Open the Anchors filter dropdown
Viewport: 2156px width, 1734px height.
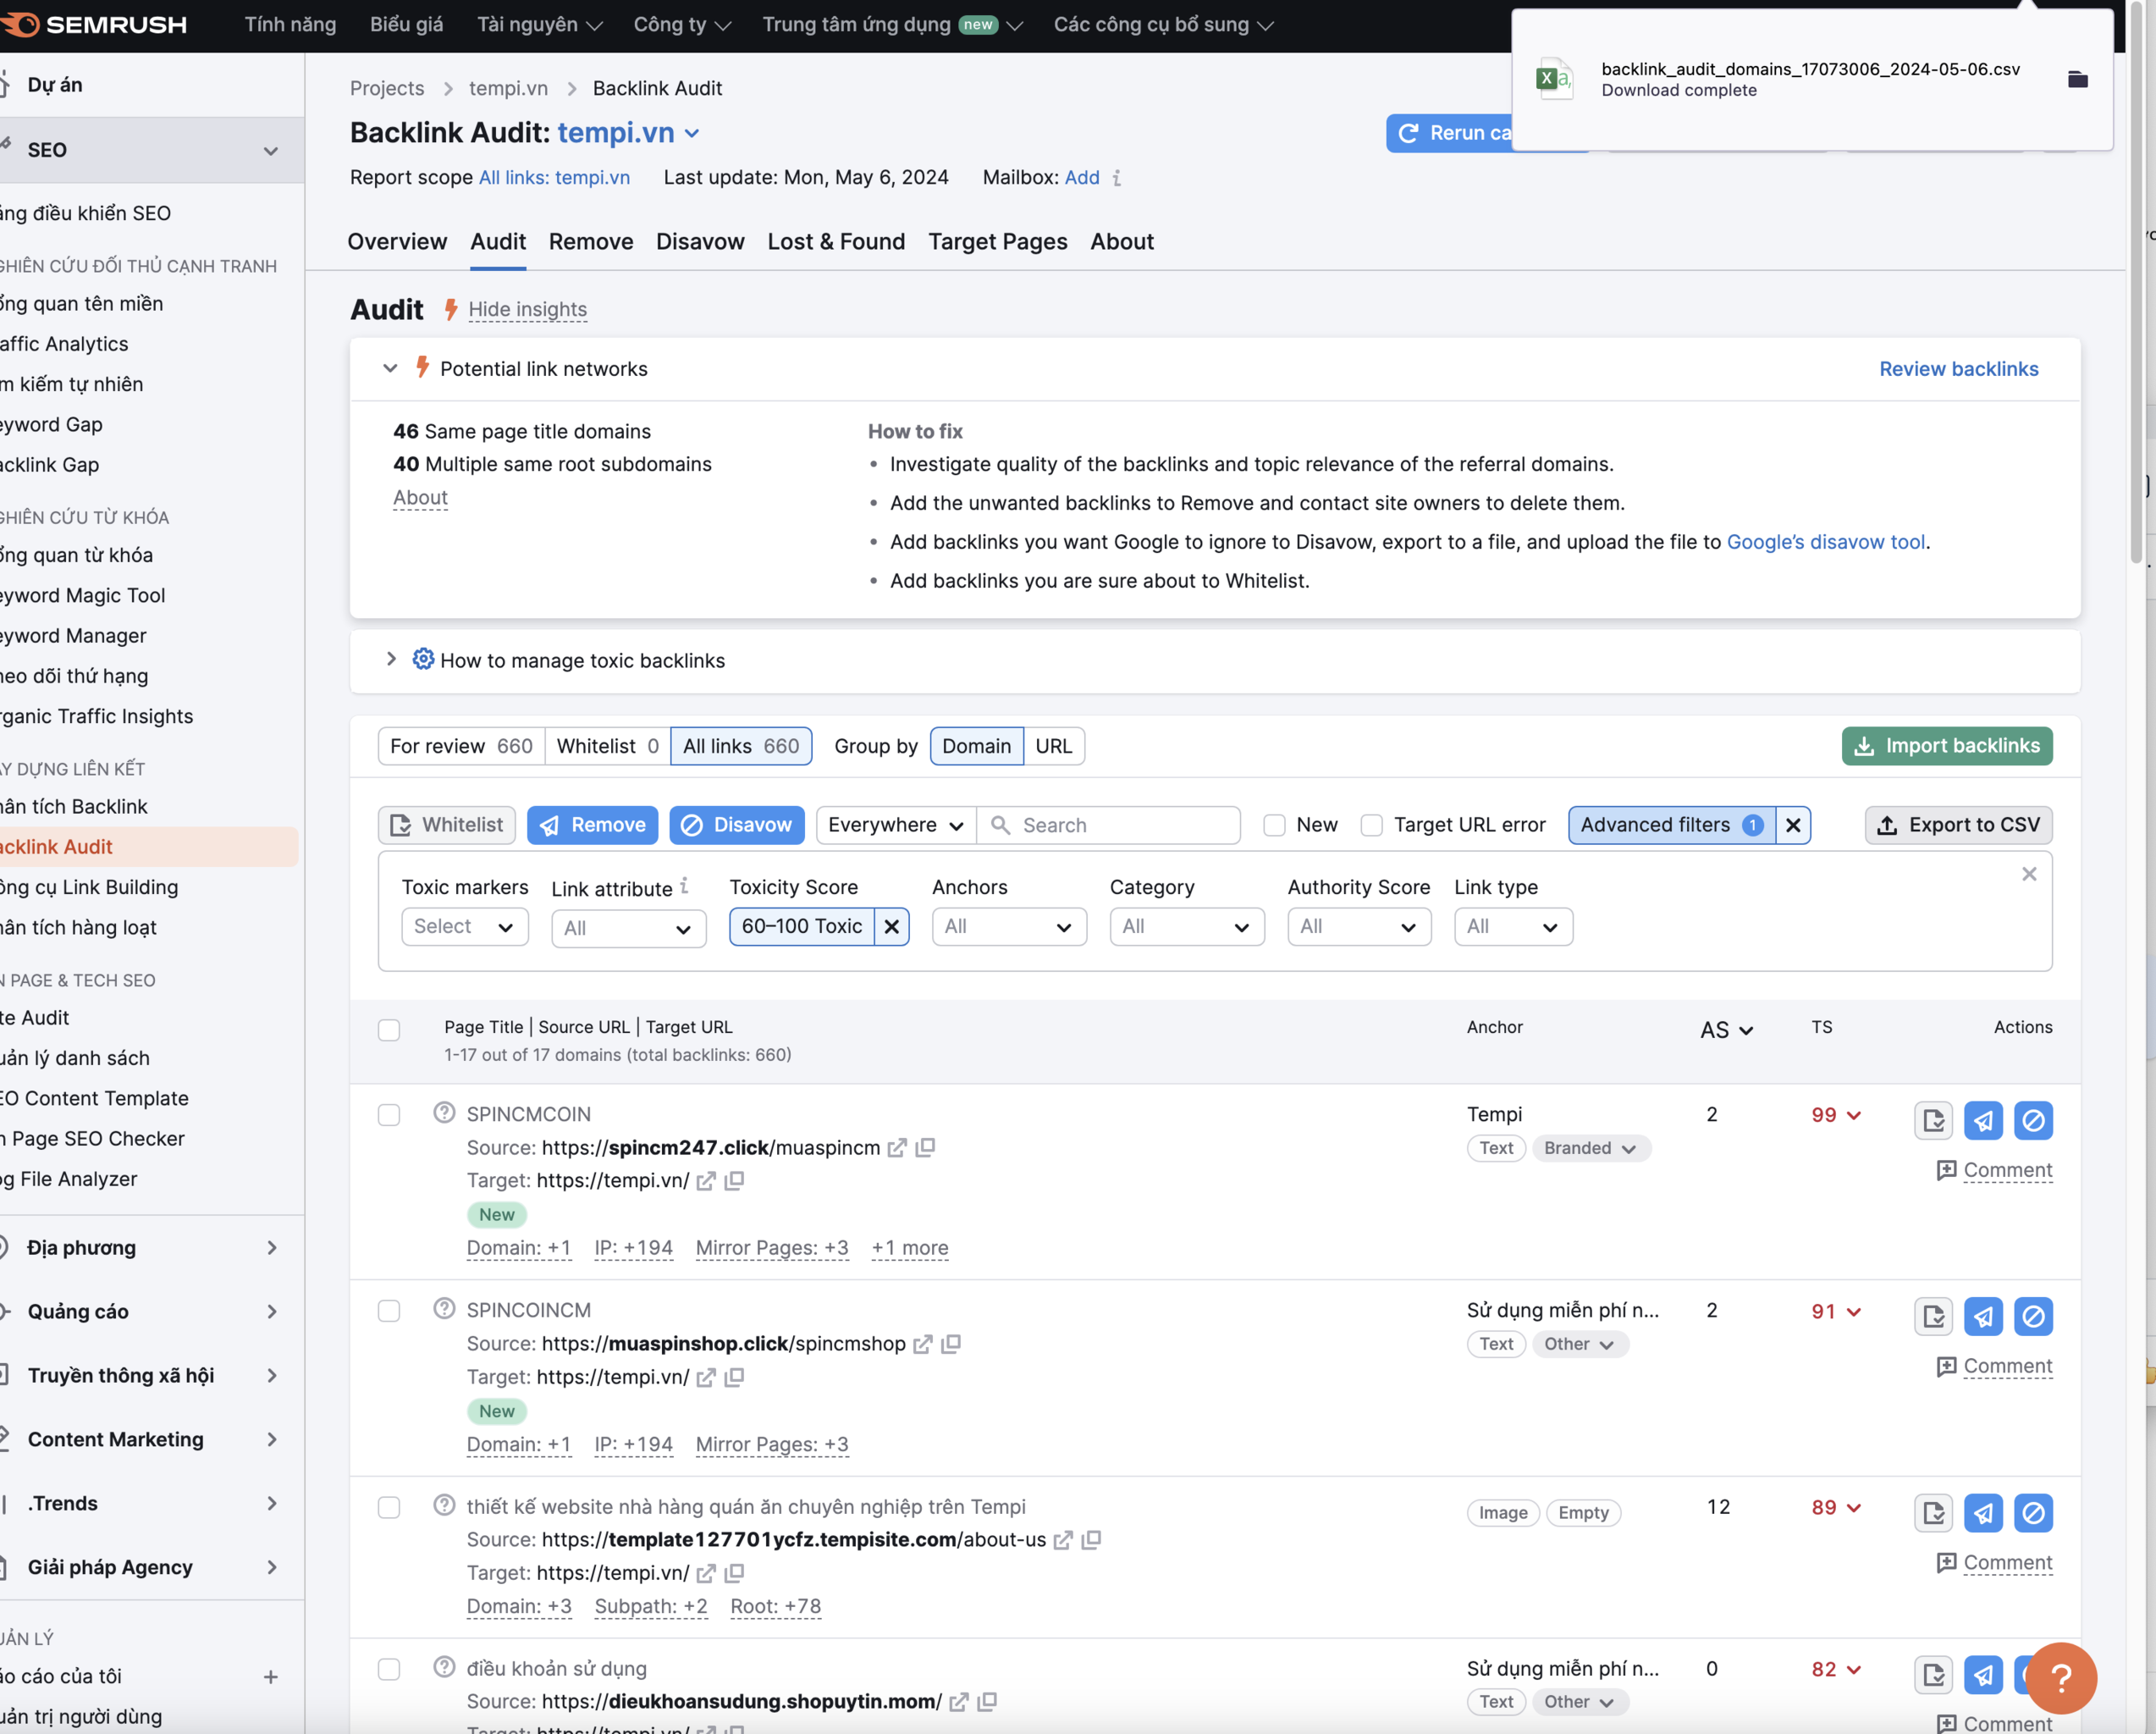click(1008, 927)
